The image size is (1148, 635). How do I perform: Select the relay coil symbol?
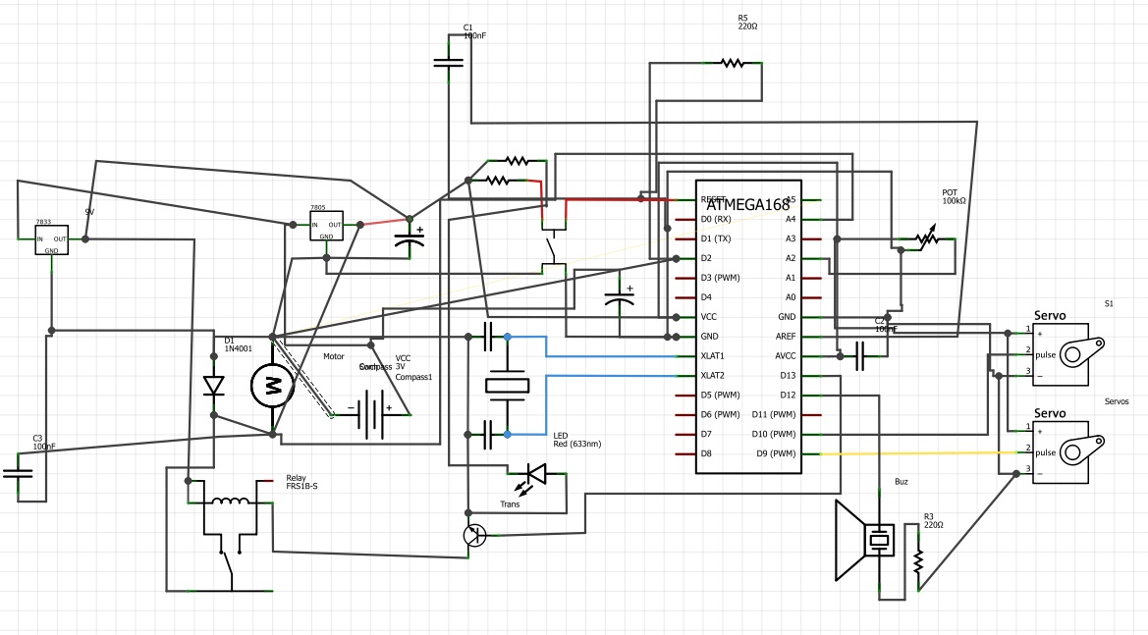tap(230, 502)
